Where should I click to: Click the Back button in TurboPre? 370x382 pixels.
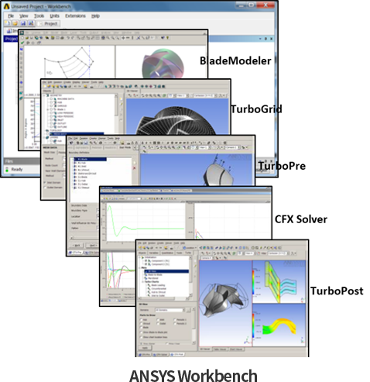(x=77, y=245)
